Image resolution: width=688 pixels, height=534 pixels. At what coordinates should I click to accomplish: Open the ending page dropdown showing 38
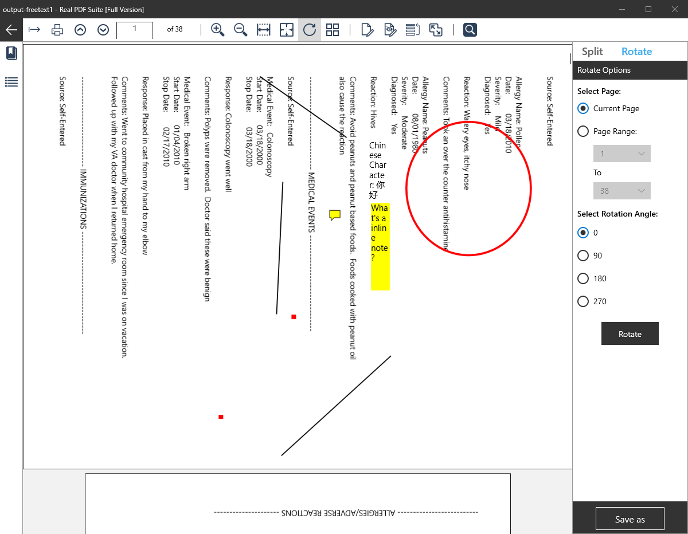[x=621, y=190]
